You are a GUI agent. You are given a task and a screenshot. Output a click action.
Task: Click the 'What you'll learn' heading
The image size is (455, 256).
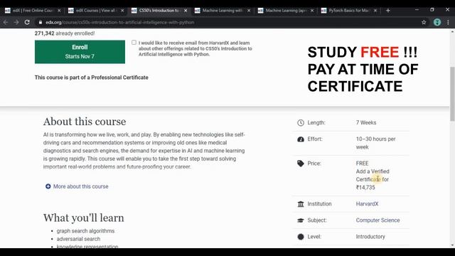click(x=84, y=218)
